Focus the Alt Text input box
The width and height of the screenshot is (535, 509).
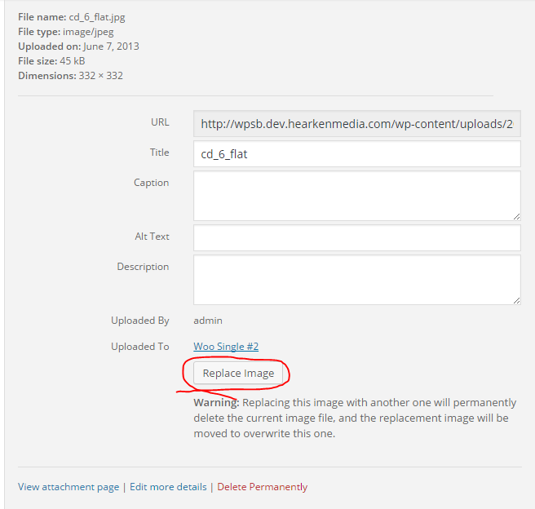point(356,237)
